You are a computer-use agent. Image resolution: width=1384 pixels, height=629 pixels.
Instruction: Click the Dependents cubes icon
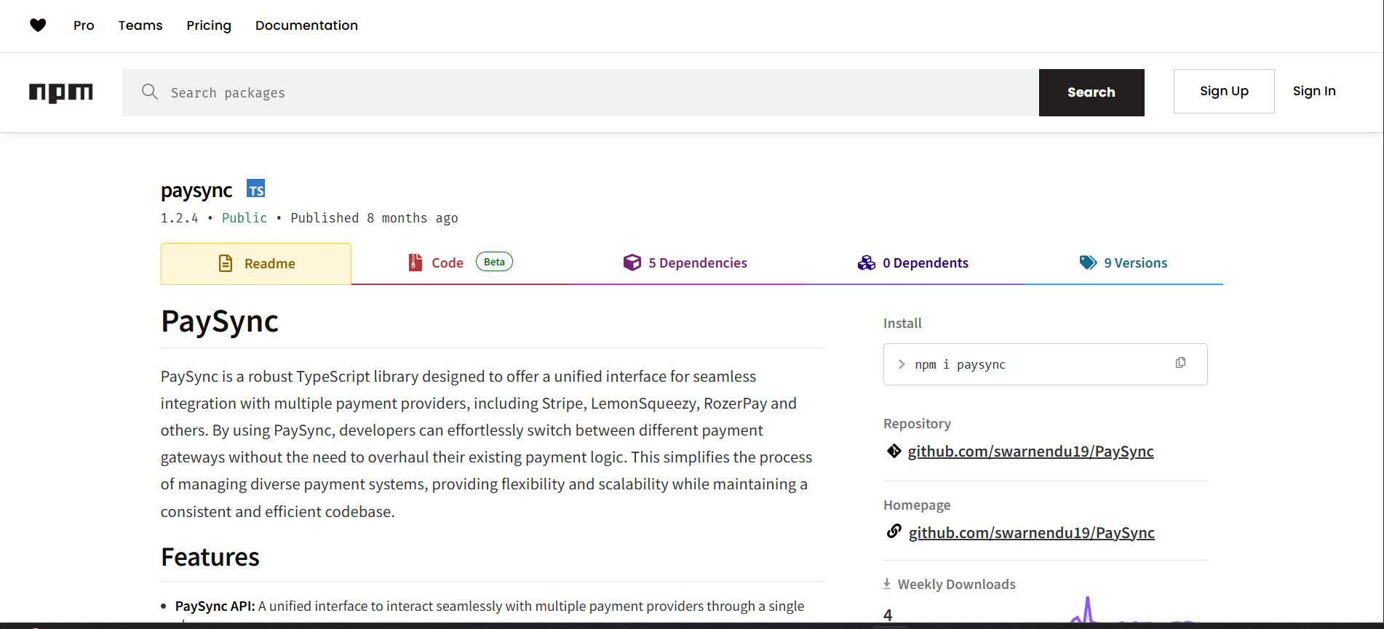867,263
